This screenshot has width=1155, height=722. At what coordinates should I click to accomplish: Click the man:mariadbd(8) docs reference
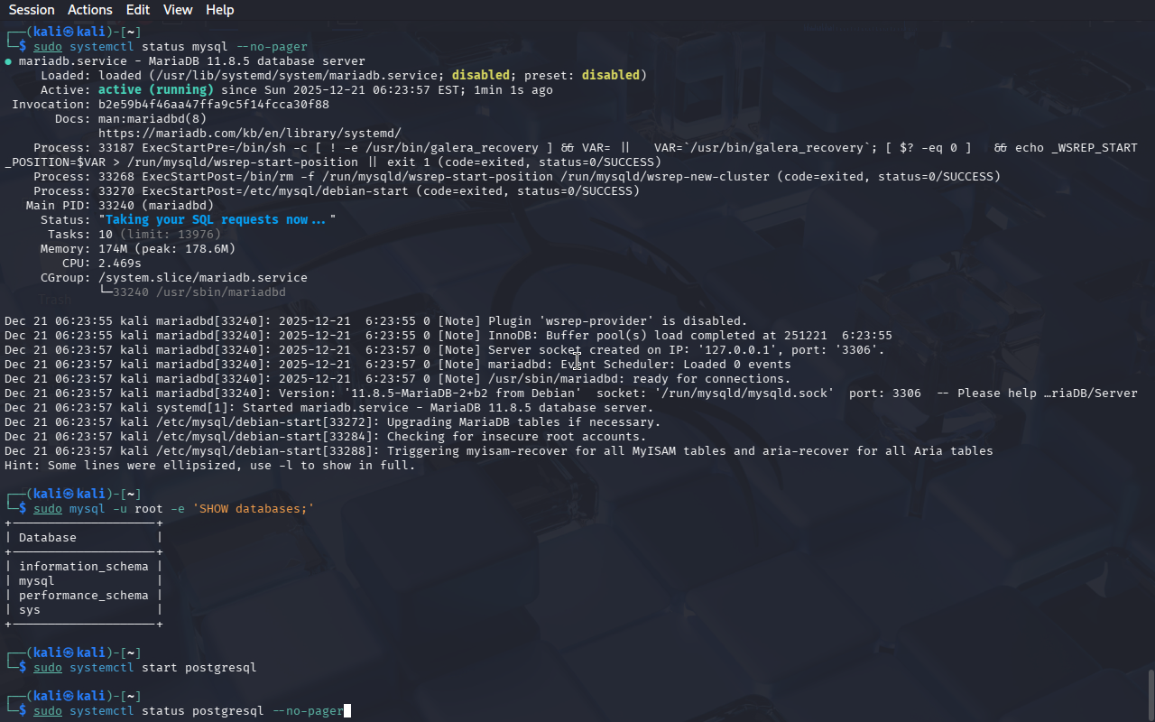click(x=152, y=118)
